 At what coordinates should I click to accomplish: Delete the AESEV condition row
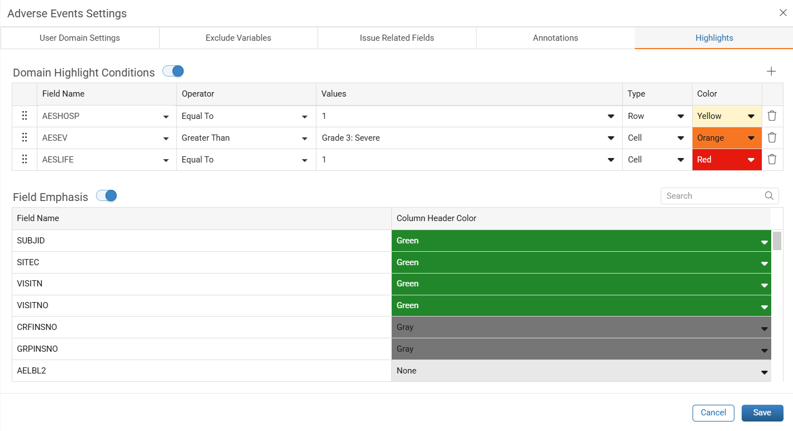click(x=772, y=138)
